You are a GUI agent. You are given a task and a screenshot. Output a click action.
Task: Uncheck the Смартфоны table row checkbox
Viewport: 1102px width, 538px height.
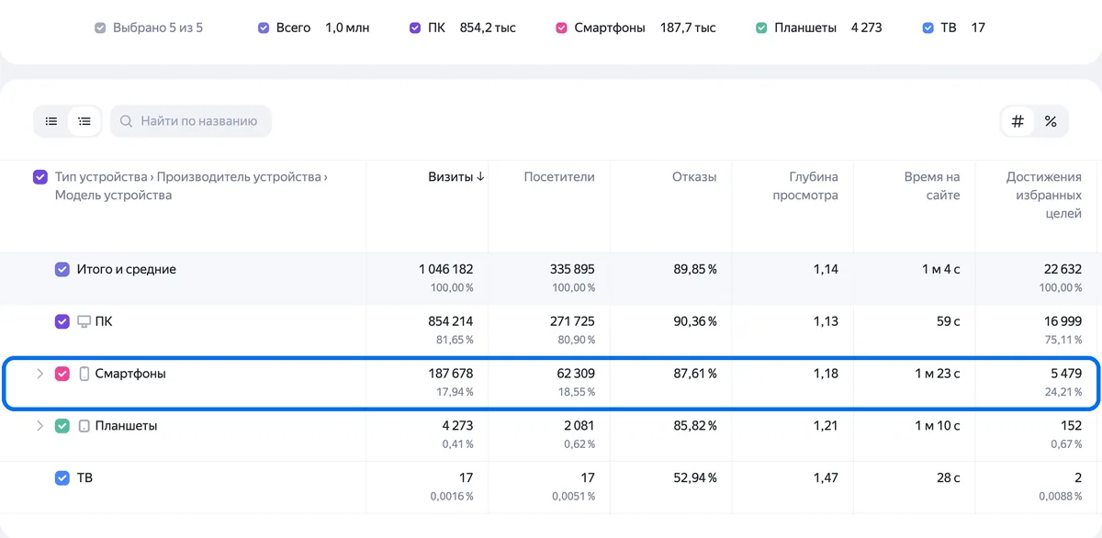pos(62,374)
